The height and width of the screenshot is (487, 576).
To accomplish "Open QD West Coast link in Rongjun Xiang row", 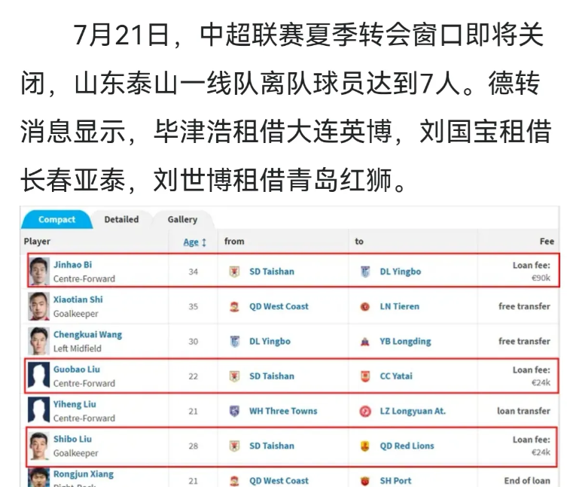I will point(279,481).
